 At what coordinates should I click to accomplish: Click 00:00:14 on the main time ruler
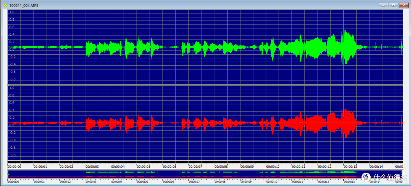coord(376,166)
